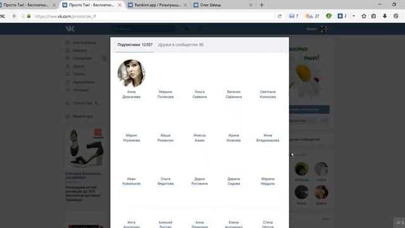Open subscriber Дарья Рогожина
The width and height of the screenshot is (405, 228).
pos(199,181)
